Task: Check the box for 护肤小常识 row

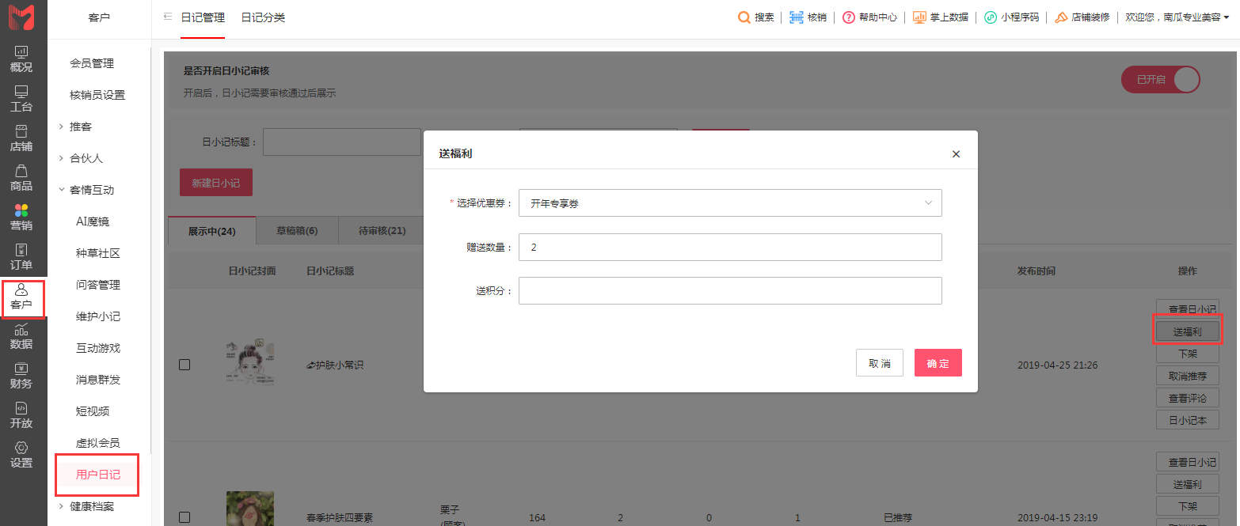Action: 184,365
